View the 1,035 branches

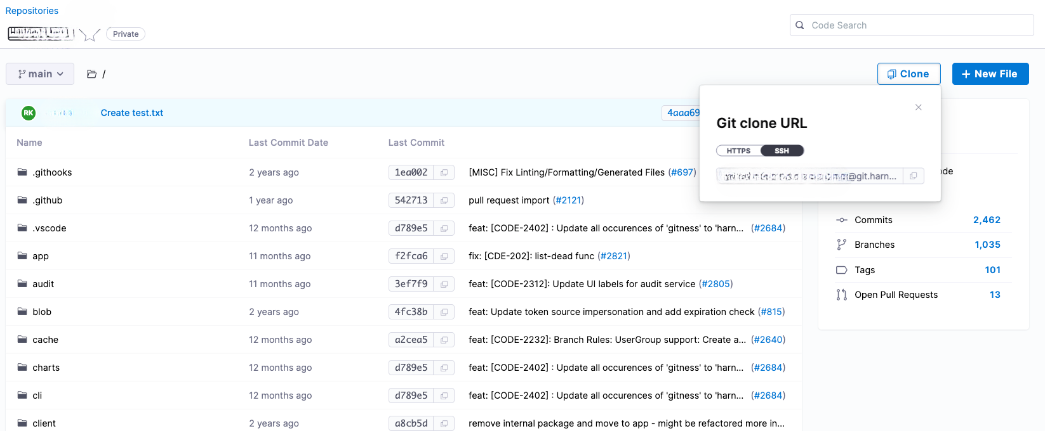click(x=987, y=245)
